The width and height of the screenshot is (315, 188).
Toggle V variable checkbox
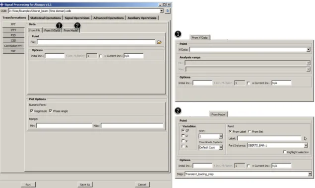point(183,141)
